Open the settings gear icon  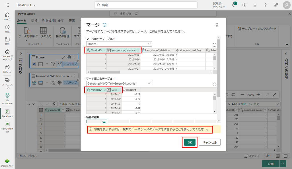pos(244,5)
